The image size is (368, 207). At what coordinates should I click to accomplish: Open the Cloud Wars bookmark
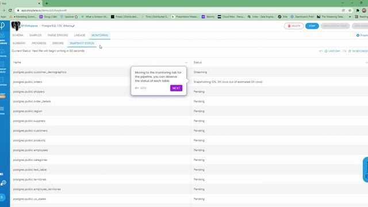pyautogui.click(x=231, y=17)
